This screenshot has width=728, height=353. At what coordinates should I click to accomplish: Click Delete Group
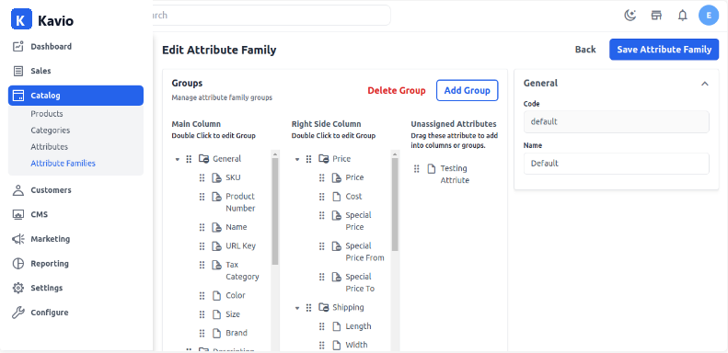pos(397,90)
